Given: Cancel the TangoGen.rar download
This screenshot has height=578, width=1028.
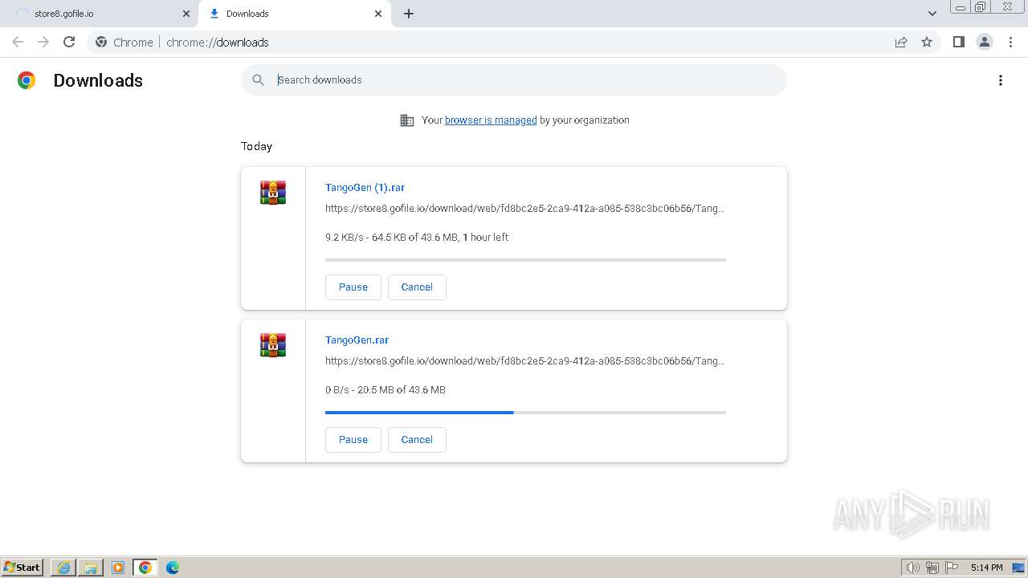Looking at the screenshot, I should (417, 440).
